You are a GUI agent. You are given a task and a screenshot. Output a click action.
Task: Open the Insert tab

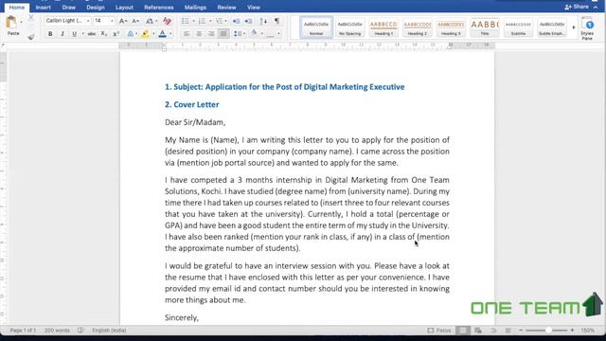tap(43, 8)
